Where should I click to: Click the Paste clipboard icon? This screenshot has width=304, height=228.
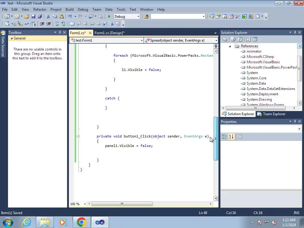pos(61,17)
